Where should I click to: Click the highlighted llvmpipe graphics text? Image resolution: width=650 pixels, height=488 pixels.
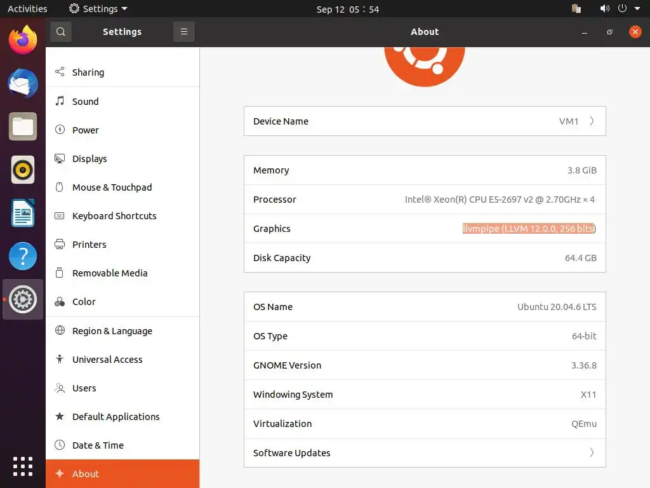(x=529, y=228)
